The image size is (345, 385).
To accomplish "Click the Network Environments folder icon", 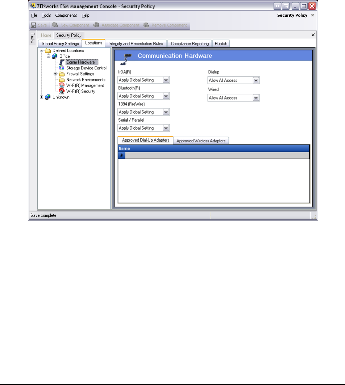I will click(62, 80).
